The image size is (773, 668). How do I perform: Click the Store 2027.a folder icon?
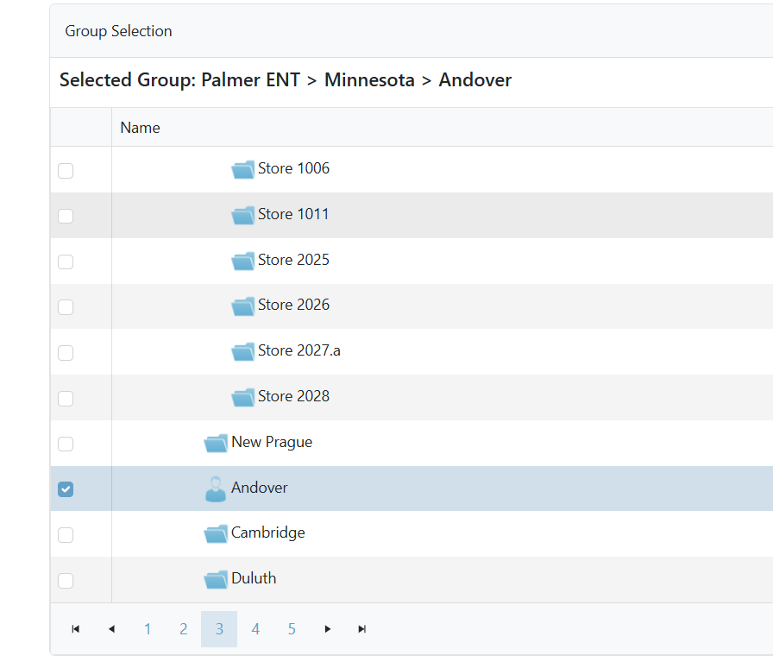click(x=242, y=351)
